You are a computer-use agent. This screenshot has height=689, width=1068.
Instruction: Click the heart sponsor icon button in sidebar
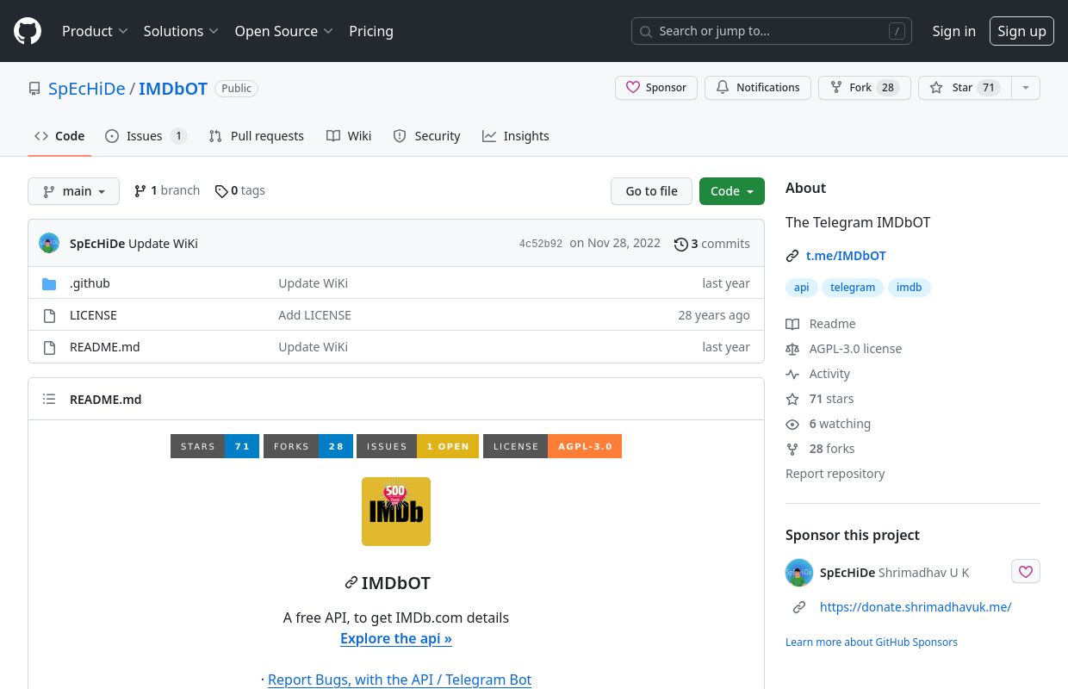[1025, 571]
